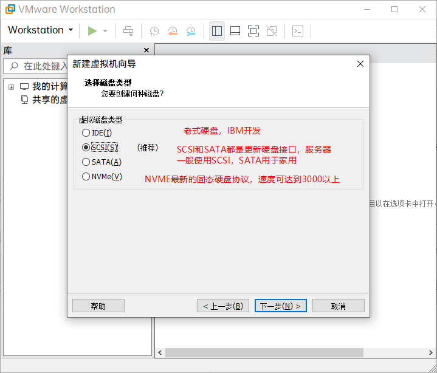
Task: Select shared virtual machines tree item
Action: (44, 100)
